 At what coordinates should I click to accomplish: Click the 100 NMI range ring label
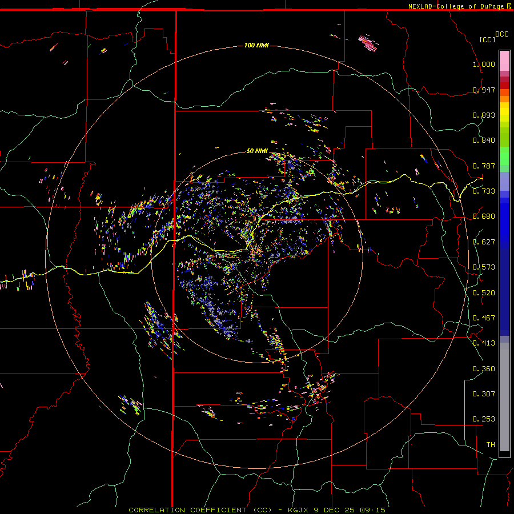click(256, 45)
